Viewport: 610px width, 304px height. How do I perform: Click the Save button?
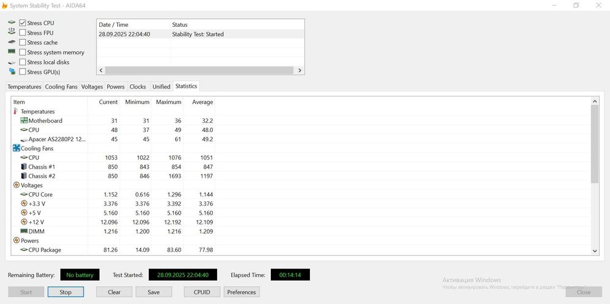(x=154, y=292)
